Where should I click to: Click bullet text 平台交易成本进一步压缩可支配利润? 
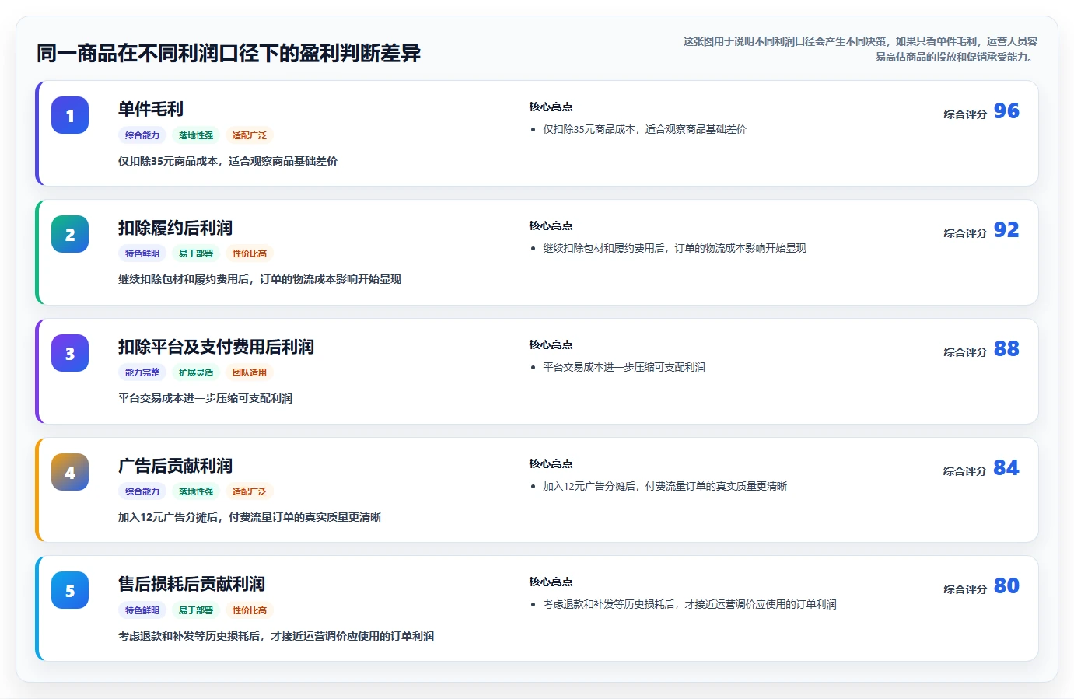624,368
